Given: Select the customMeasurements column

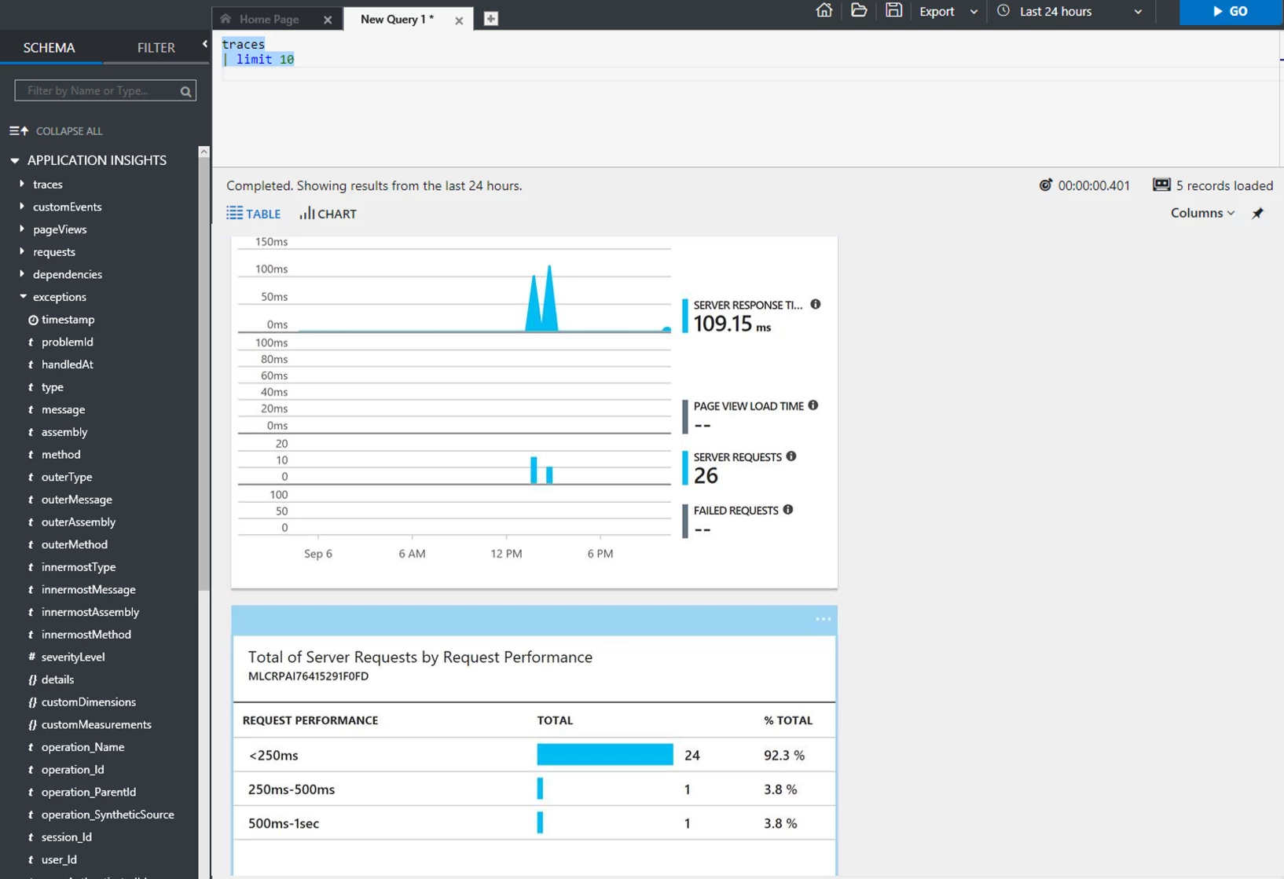Looking at the screenshot, I should click(97, 724).
